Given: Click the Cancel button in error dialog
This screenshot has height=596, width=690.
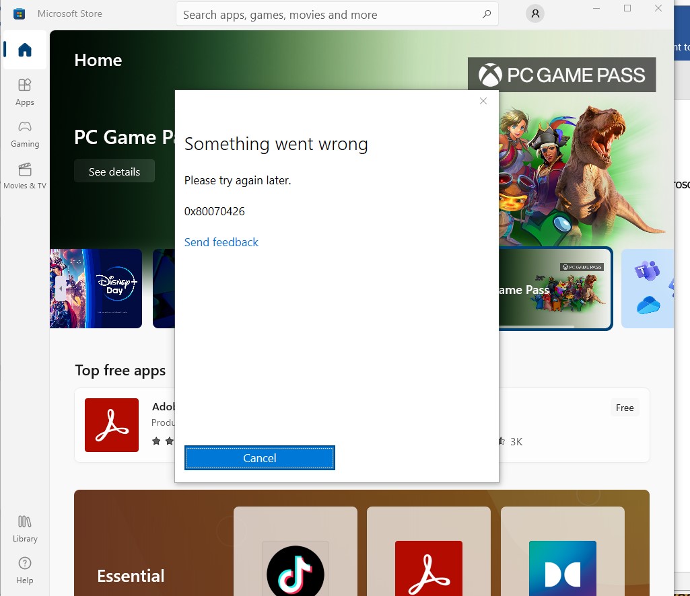Looking at the screenshot, I should tap(259, 458).
